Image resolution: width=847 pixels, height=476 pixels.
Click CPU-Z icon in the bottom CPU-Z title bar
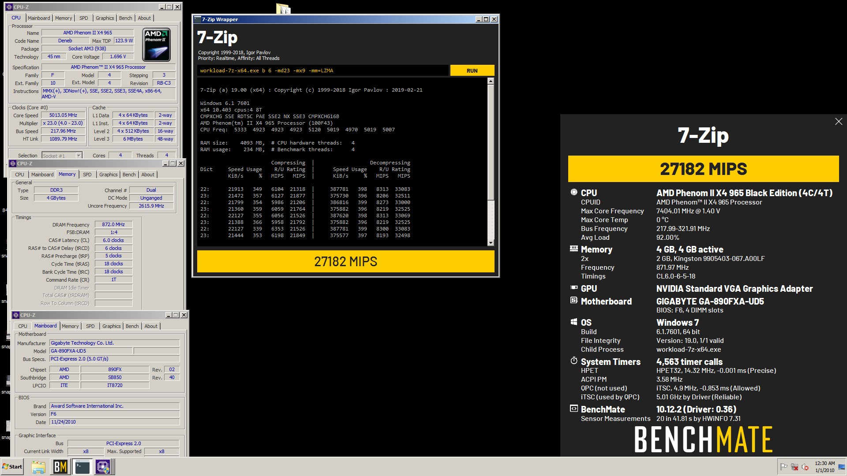(15, 315)
